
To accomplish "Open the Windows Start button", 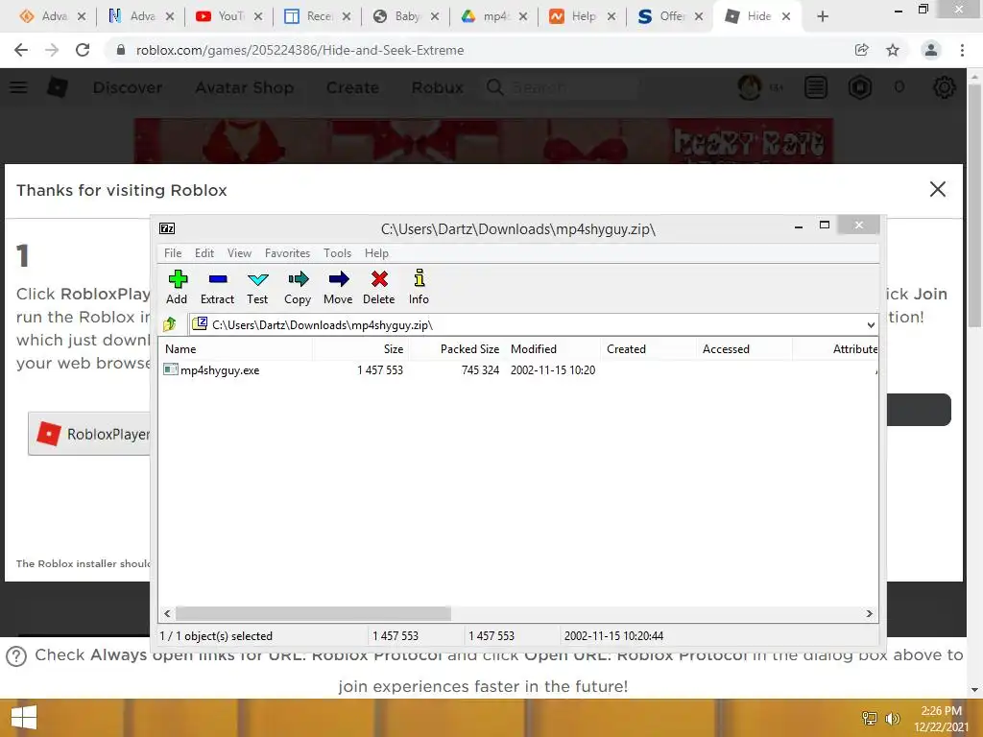I will [24, 718].
